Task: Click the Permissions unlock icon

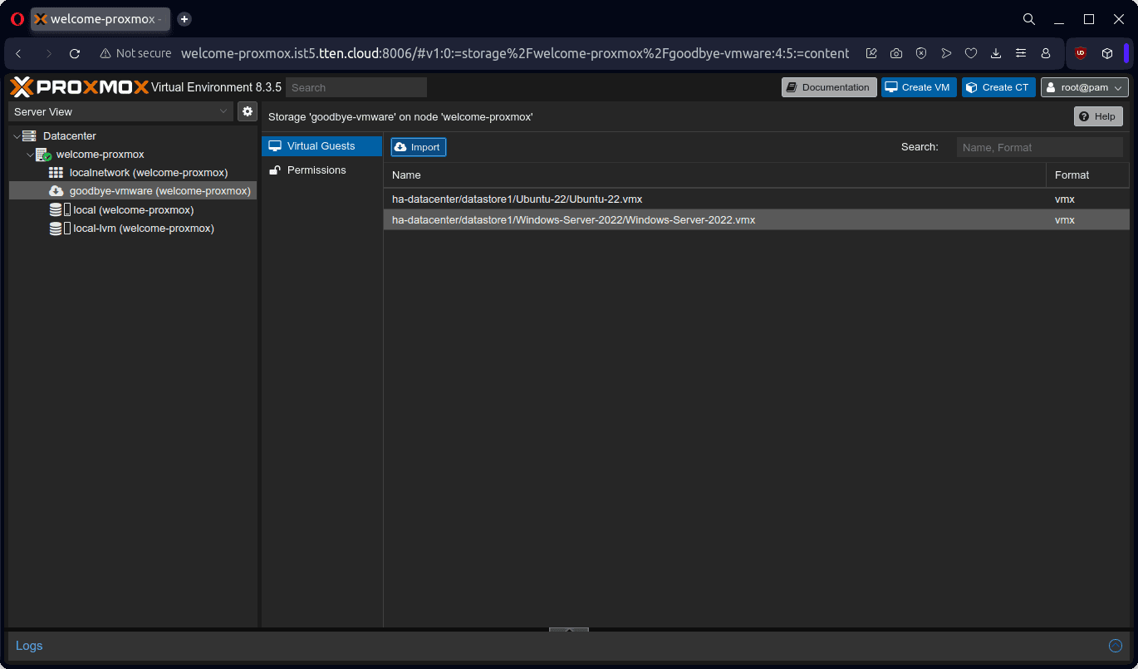Action: (275, 170)
